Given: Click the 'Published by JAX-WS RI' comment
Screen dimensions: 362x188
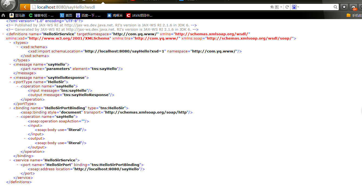Looking at the screenshot, I should (x=102, y=25).
